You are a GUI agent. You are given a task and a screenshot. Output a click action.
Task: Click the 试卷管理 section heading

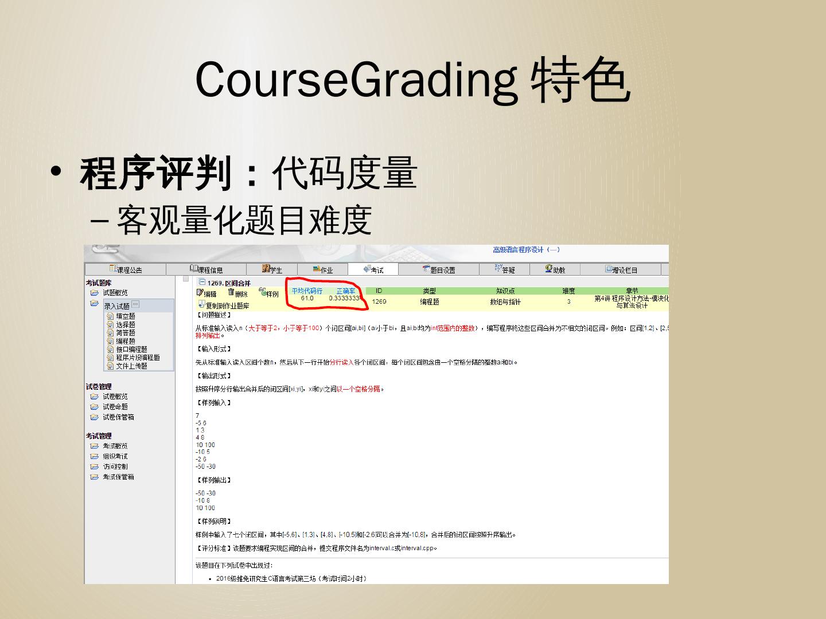click(x=99, y=387)
